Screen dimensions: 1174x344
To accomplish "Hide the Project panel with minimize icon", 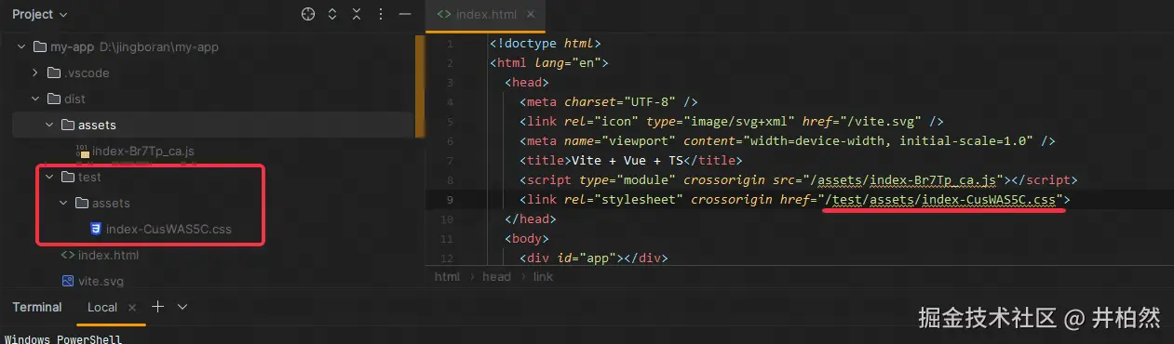I will 404,15.
